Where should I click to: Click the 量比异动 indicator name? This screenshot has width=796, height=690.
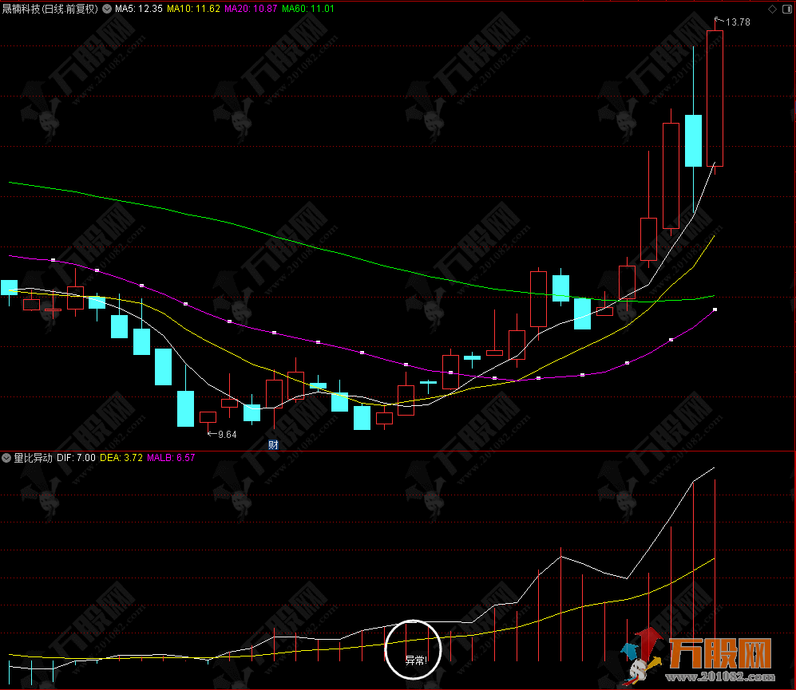pos(33,458)
